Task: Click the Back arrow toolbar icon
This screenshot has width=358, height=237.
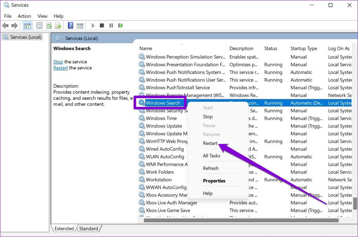Action: pyautogui.click(x=5, y=26)
